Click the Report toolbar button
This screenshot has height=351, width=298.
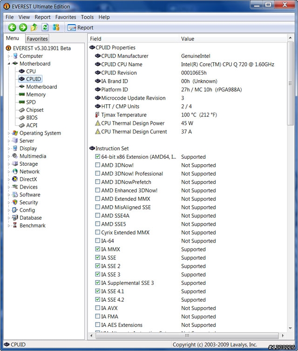[81, 28]
